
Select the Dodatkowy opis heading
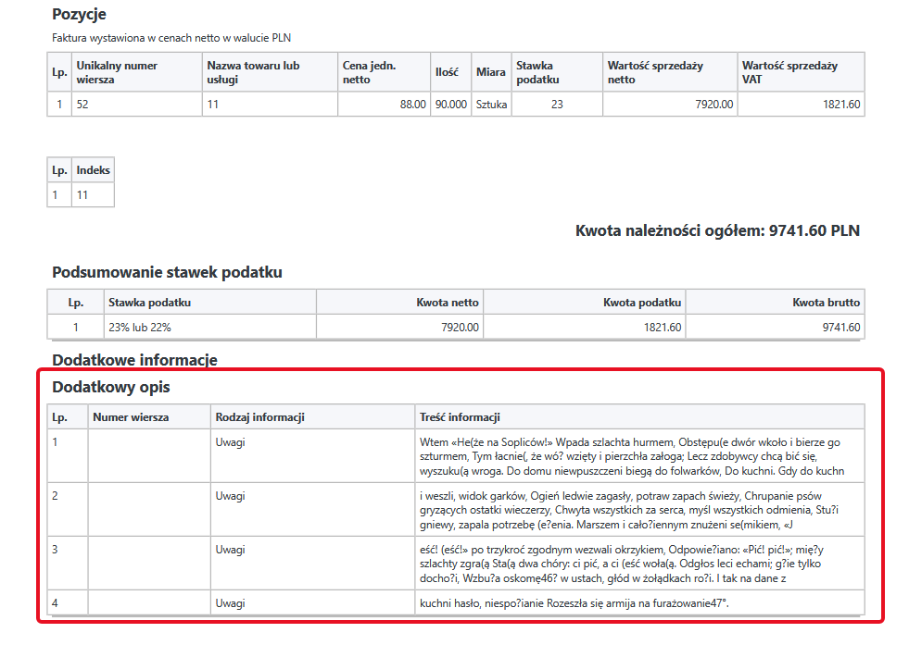(110, 387)
